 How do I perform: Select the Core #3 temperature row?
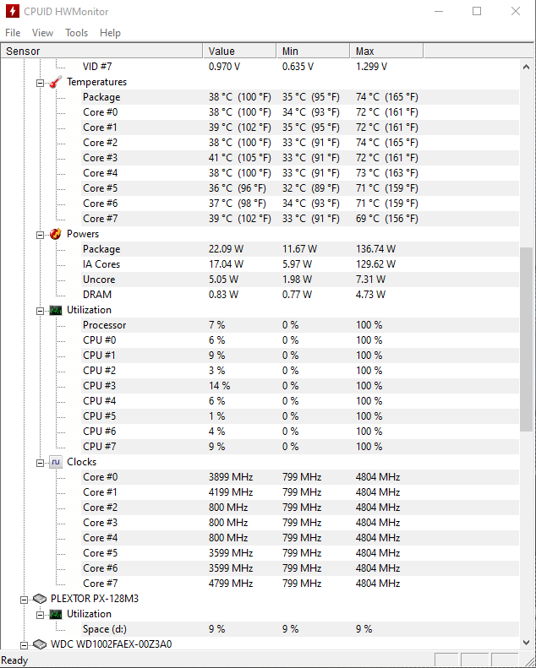(x=100, y=158)
